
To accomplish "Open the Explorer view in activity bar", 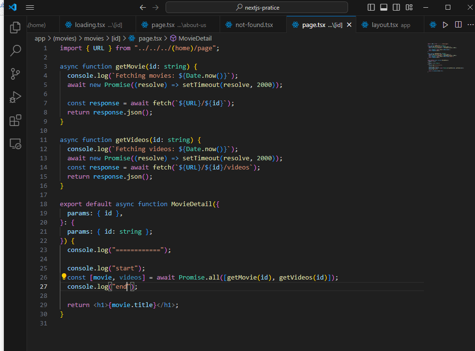I will pyautogui.click(x=15, y=28).
